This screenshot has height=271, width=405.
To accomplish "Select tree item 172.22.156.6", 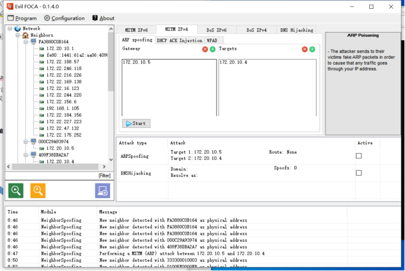I will tap(61, 102).
